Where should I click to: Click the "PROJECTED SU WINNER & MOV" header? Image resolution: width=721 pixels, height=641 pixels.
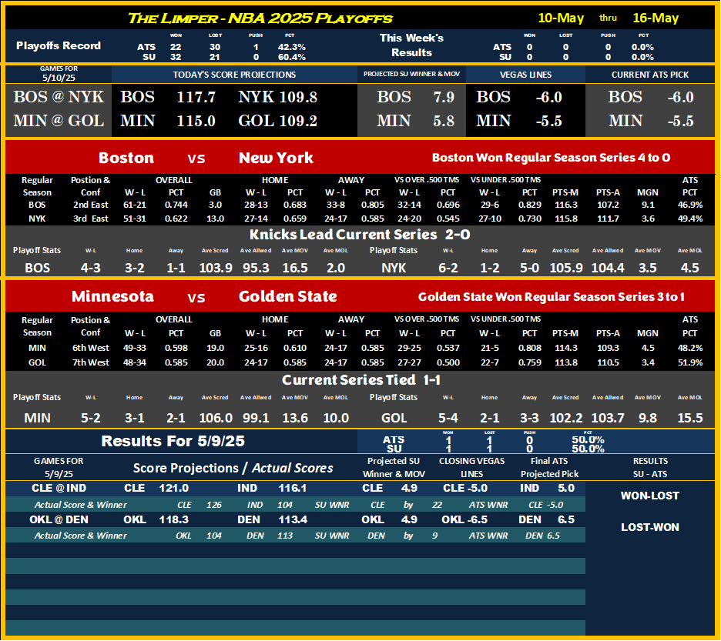point(411,74)
